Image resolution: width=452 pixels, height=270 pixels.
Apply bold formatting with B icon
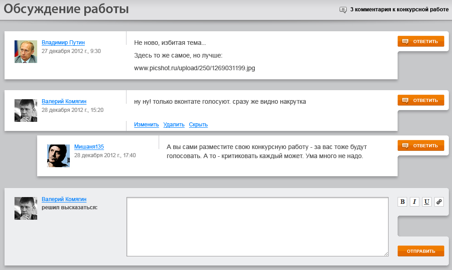(403, 202)
